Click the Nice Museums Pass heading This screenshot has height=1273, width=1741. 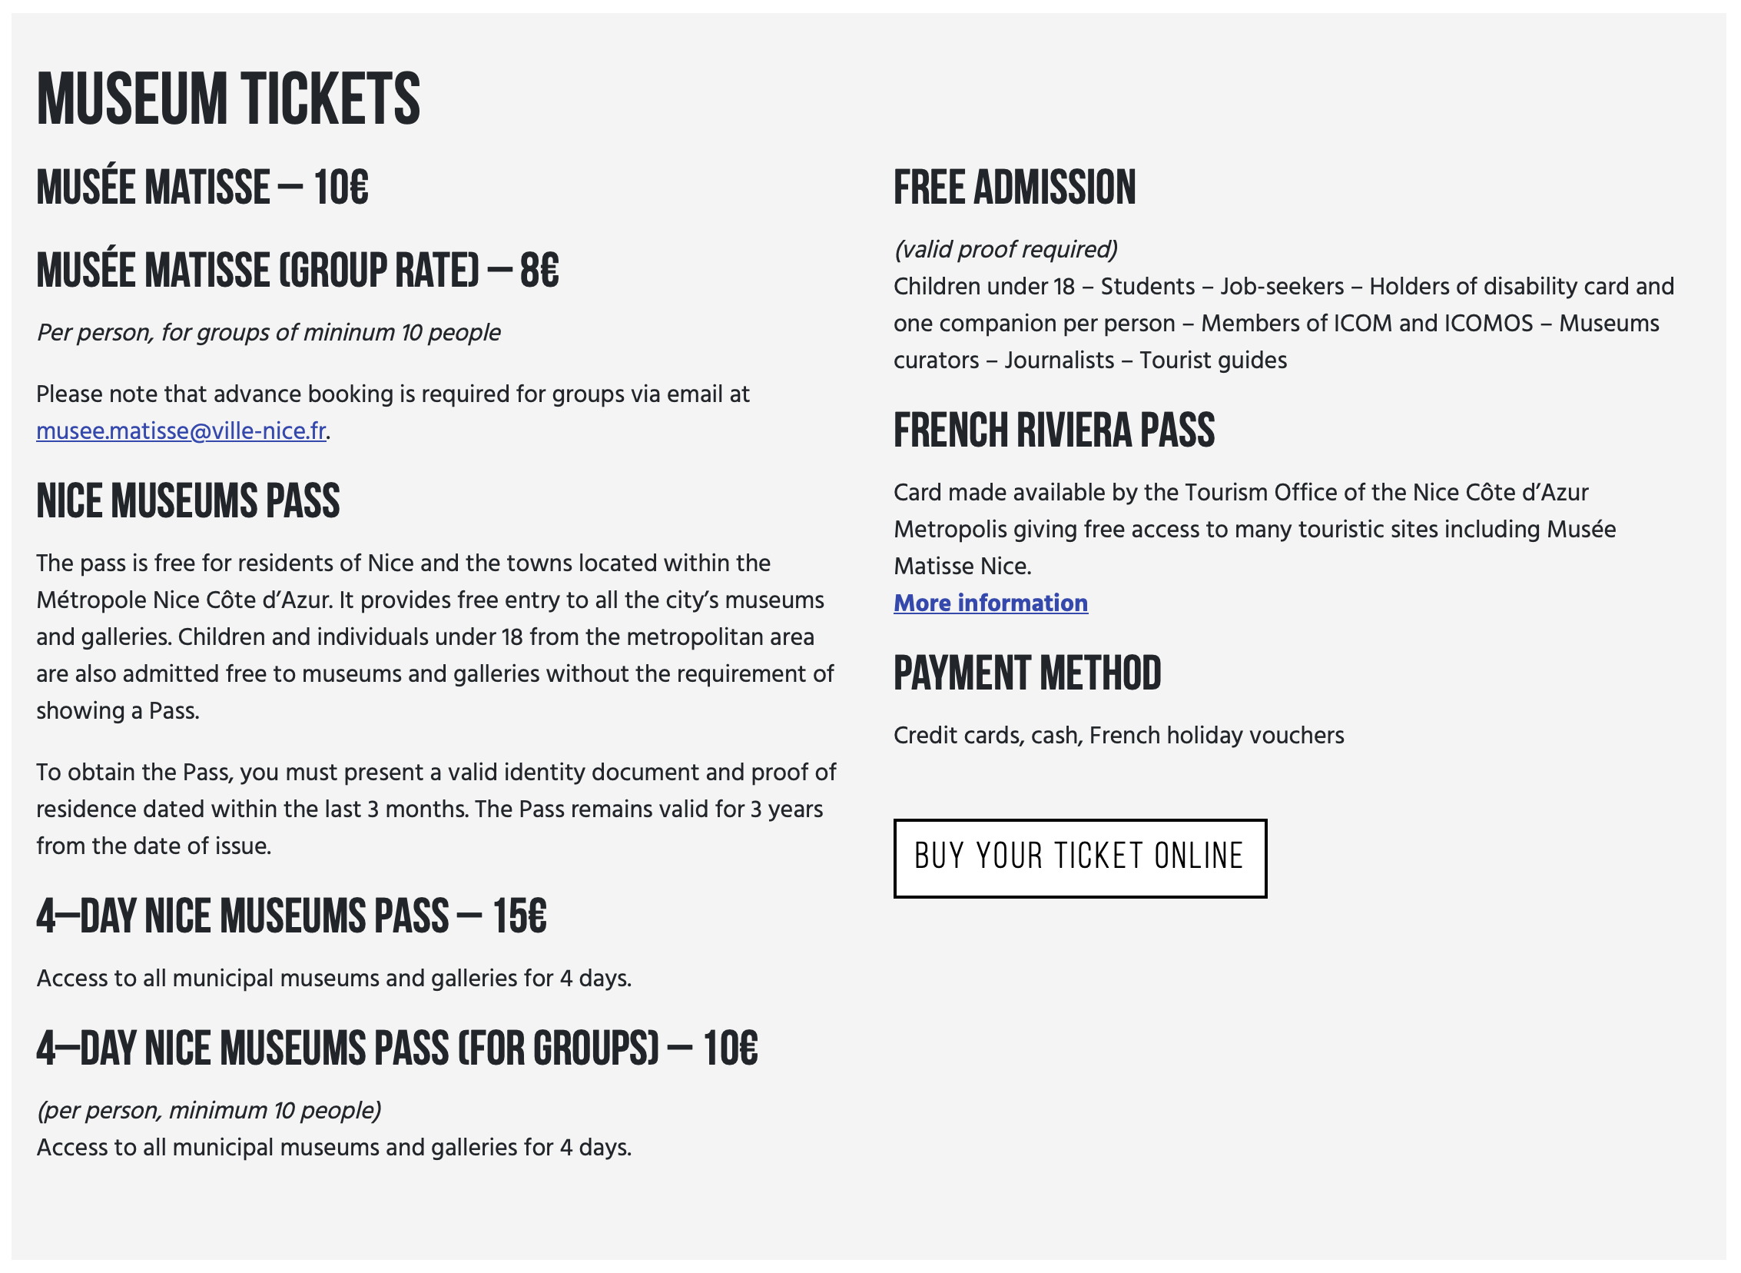click(x=188, y=501)
